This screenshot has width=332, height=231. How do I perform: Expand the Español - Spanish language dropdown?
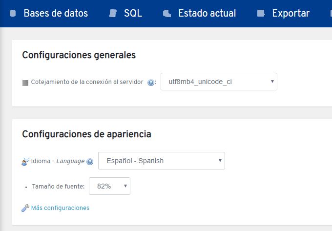[162, 161]
